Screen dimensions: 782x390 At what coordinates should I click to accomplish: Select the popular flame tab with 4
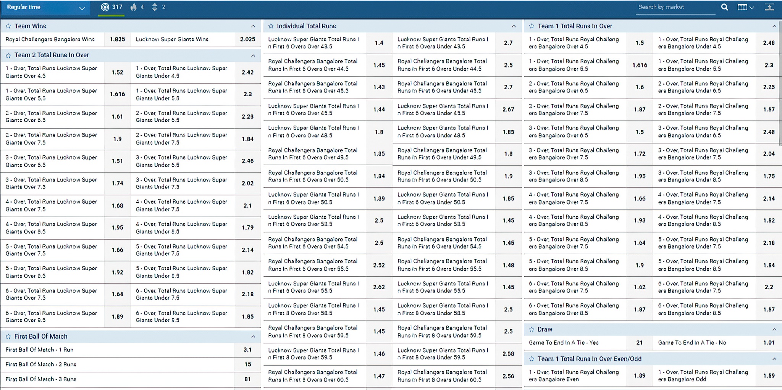tap(137, 7)
